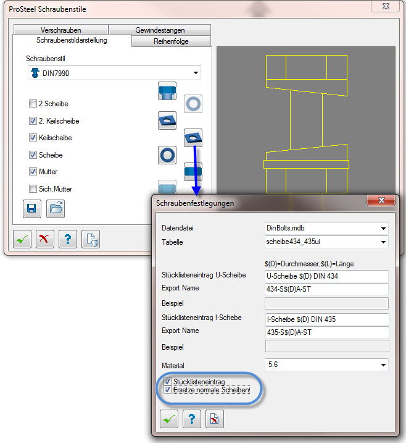The width and height of the screenshot is (406, 443).
Task: Click the 2. Keilscheibe wedge washer icon
Action: click(x=167, y=120)
